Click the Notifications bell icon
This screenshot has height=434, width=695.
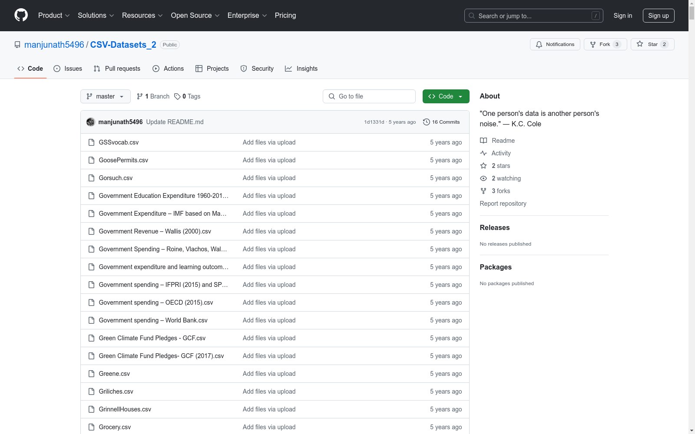539,44
